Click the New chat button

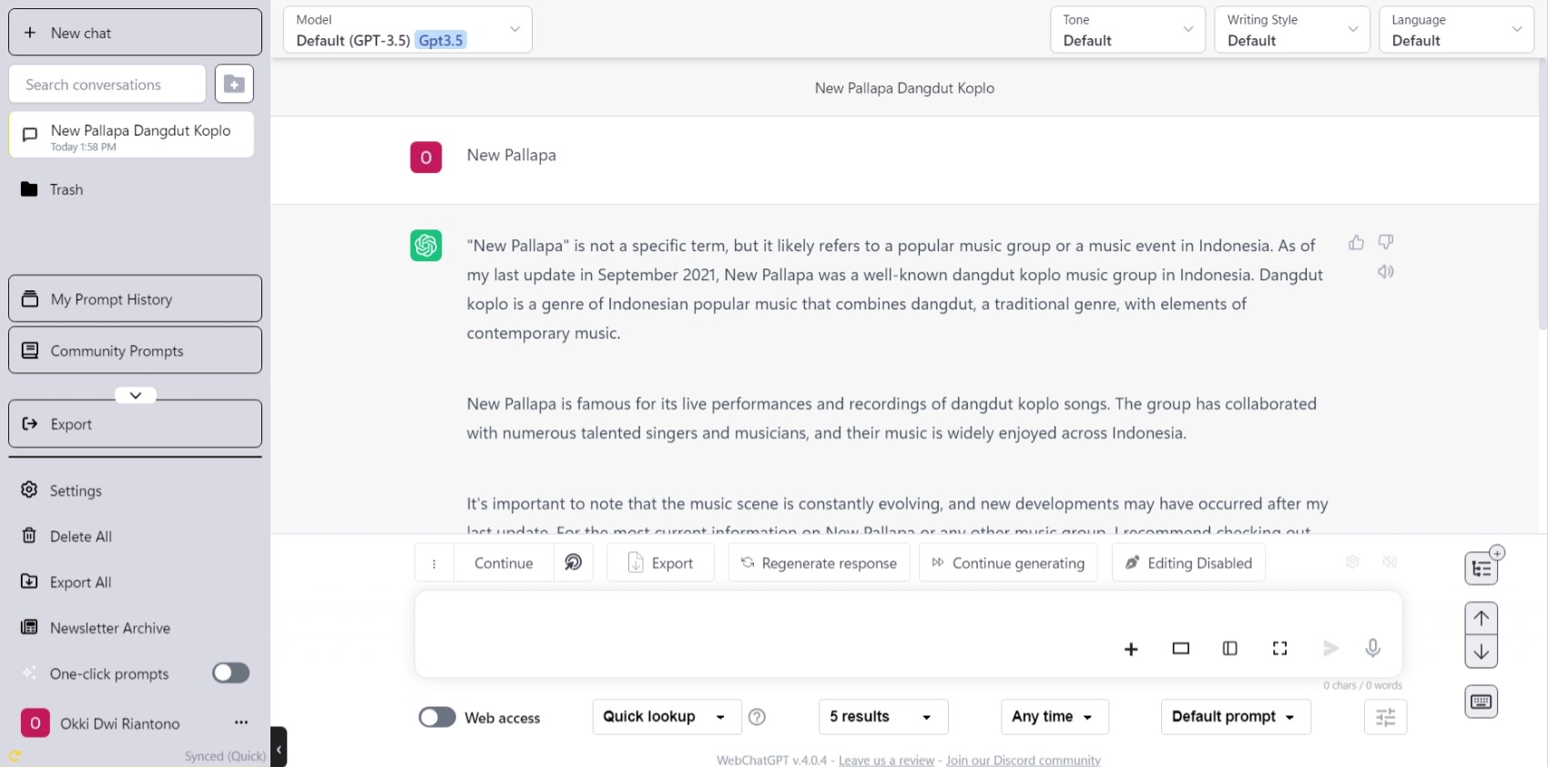[135, 33]
